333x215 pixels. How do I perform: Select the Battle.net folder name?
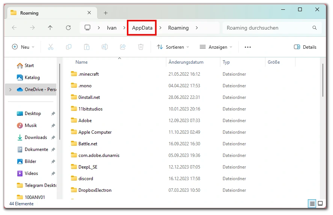[x=88, y=143]
